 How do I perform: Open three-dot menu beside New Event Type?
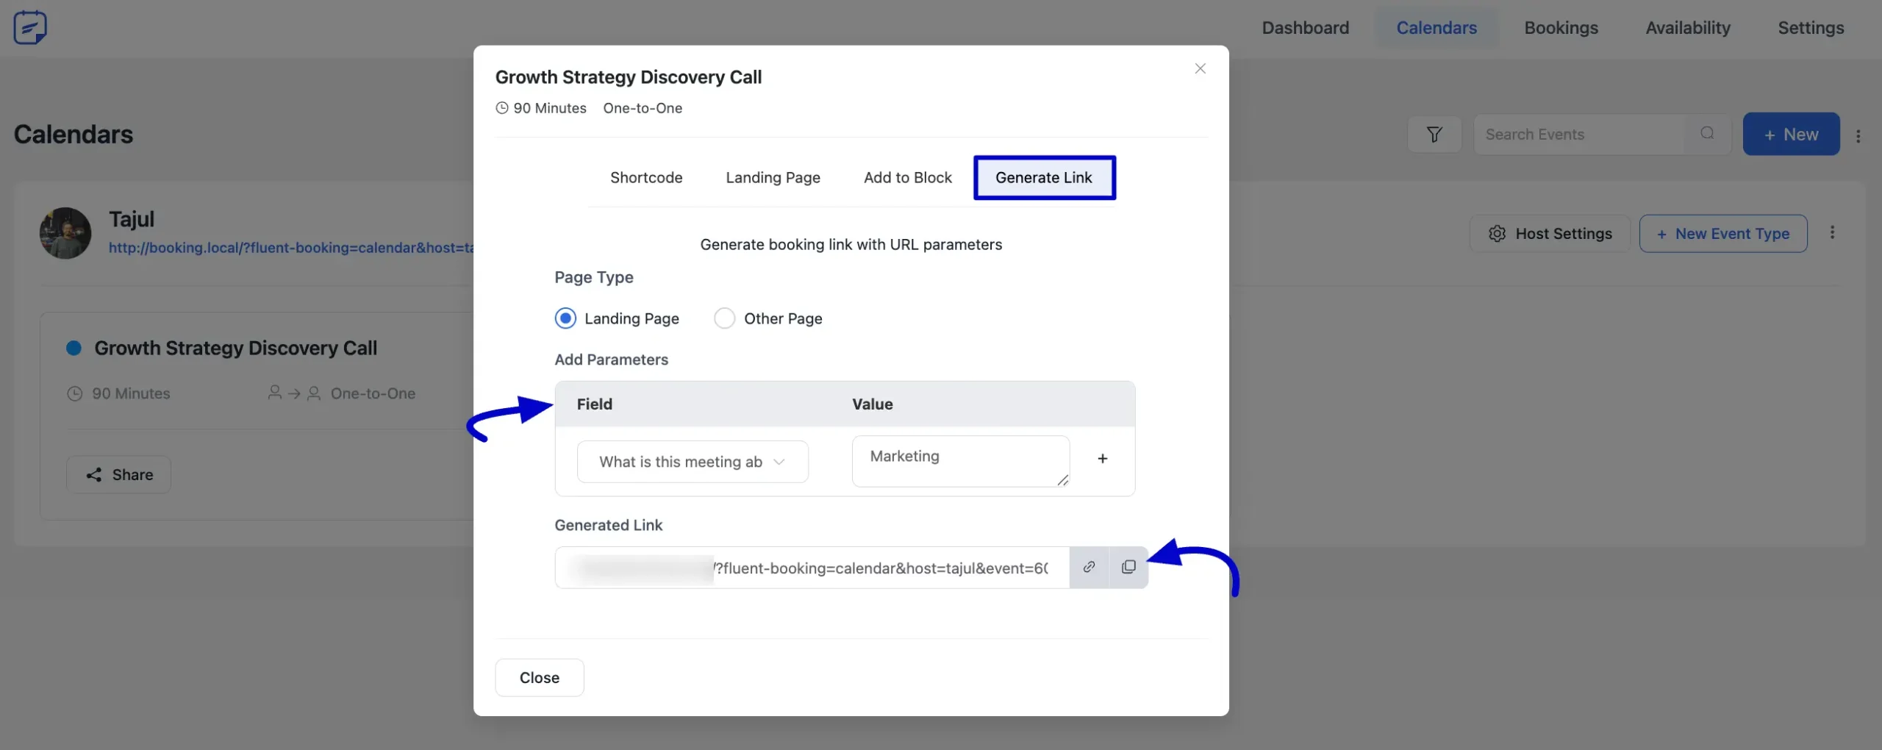(1832, 233)
